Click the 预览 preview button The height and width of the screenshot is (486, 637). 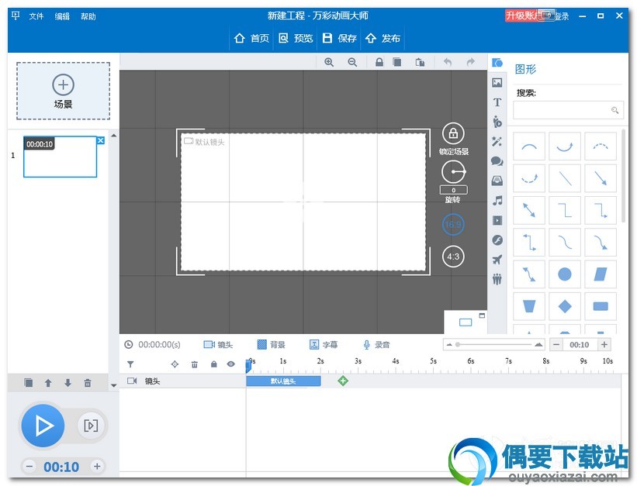[296, 38]
